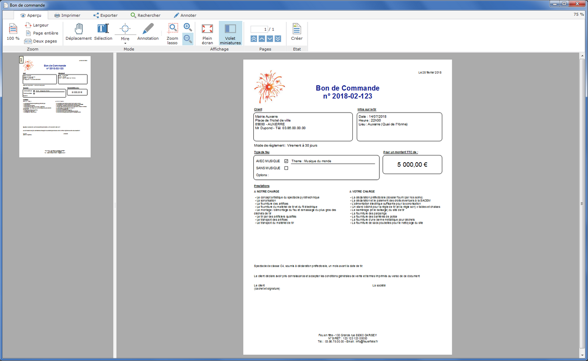588x361 pixels.
Task: Enable the Mire crosshair tool
Action: click(x=125, y=32)
